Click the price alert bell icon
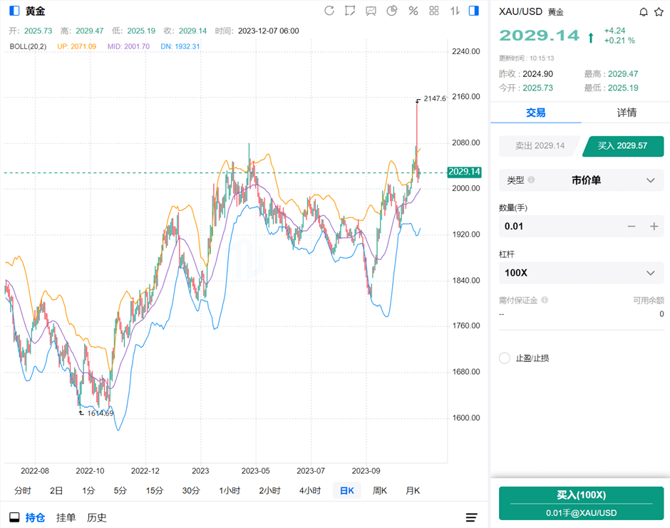Viewport: 670px width, 528px height. [644, 12]
